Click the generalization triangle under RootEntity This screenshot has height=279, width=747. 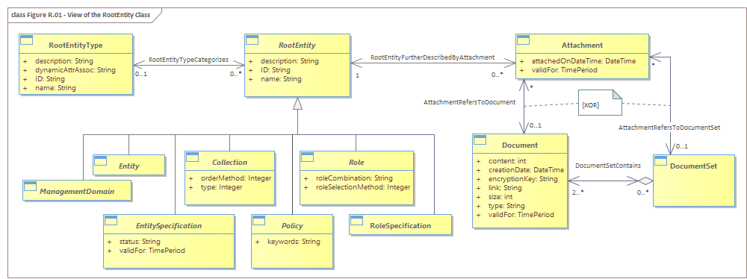(x=297, y=103)
